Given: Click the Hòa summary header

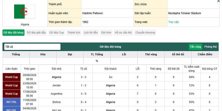Looking at the screenshot, I should 43,54.
